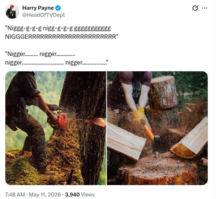This screenshot has width=217, height=199.
Task: Click the red chainsaw in the left photo
Action: [57, 121]
